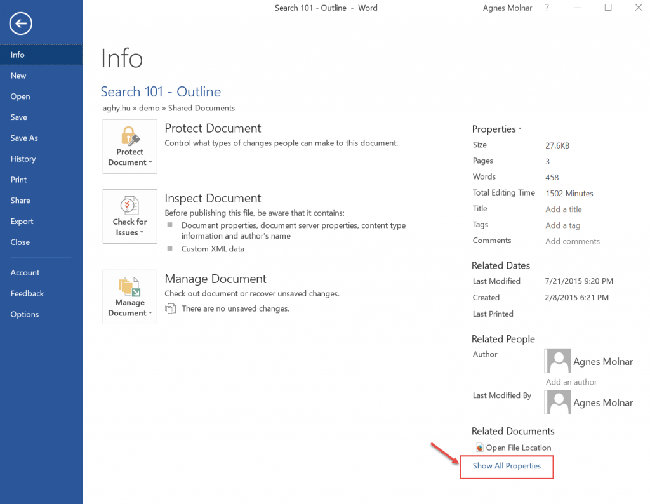650x504 pixels.
Task: Expand the Properties dropdown header
Action: tap(496, 129)
